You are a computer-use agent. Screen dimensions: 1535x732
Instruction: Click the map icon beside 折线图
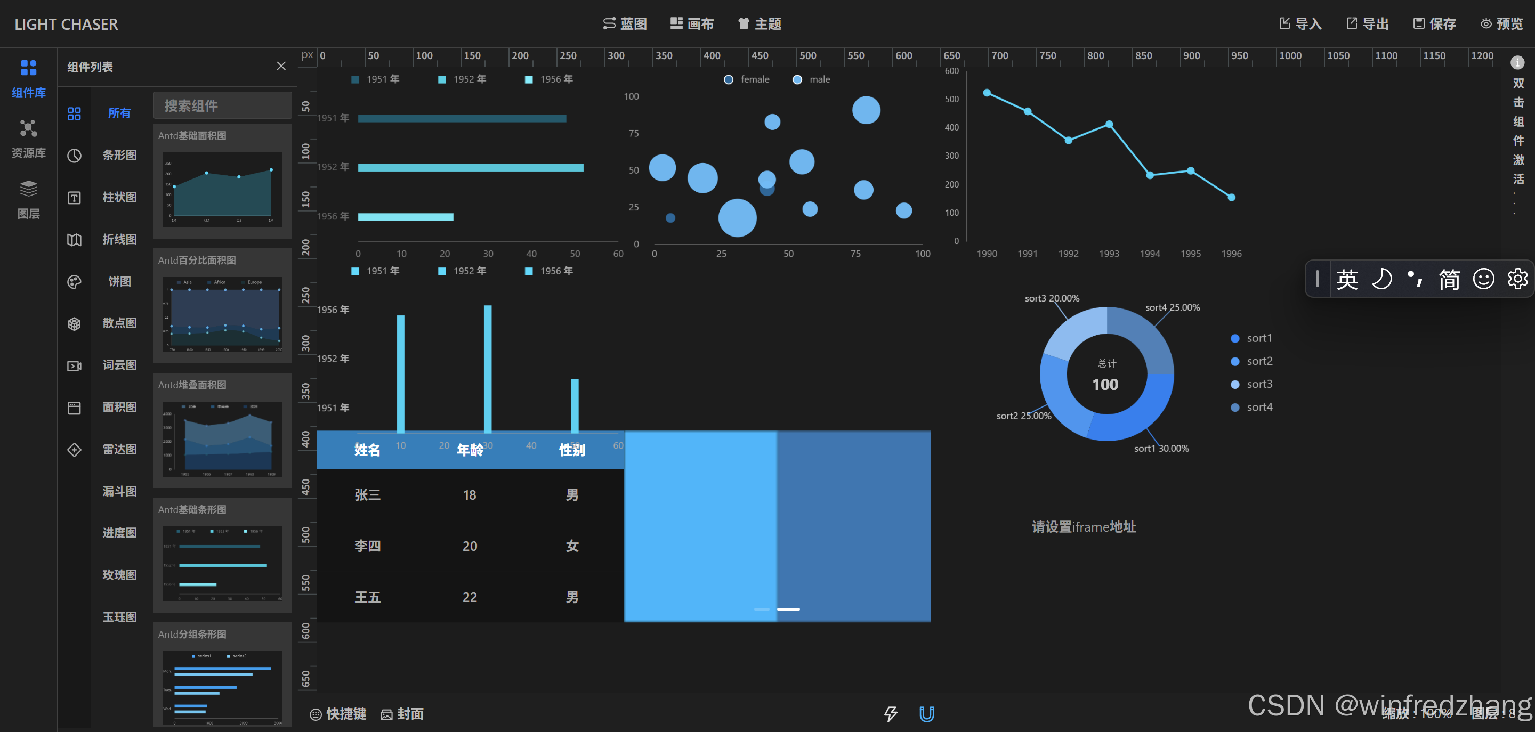pos(74,239)
